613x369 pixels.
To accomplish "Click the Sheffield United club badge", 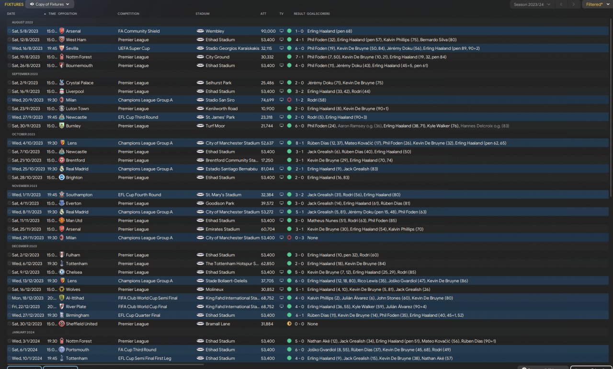I will (x=62, y=324).
